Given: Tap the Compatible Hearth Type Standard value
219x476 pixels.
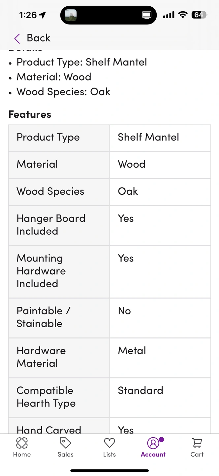Looking at the screenshot, I should (x=141, y=390).
